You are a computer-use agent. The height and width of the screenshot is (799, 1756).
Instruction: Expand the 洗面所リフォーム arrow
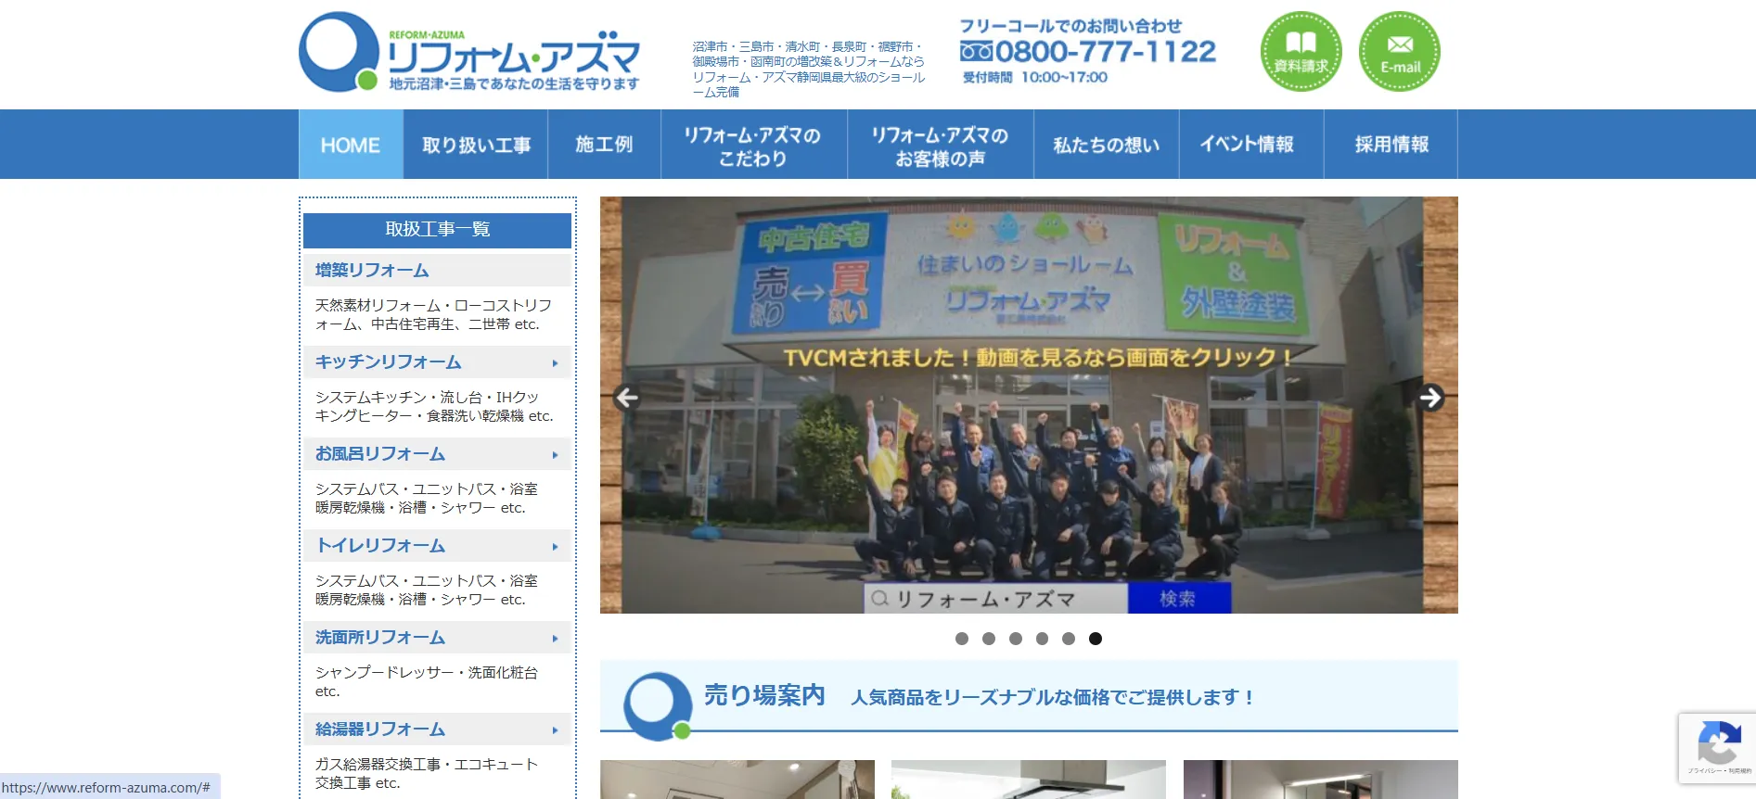click(556, 639)
